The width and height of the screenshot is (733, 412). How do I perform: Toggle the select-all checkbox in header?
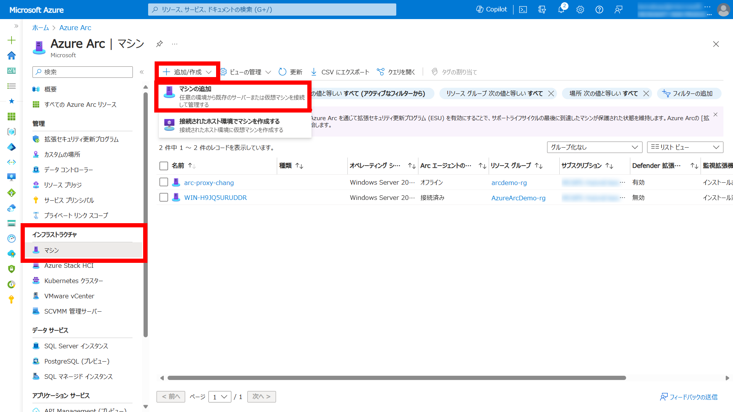point(164,166)
